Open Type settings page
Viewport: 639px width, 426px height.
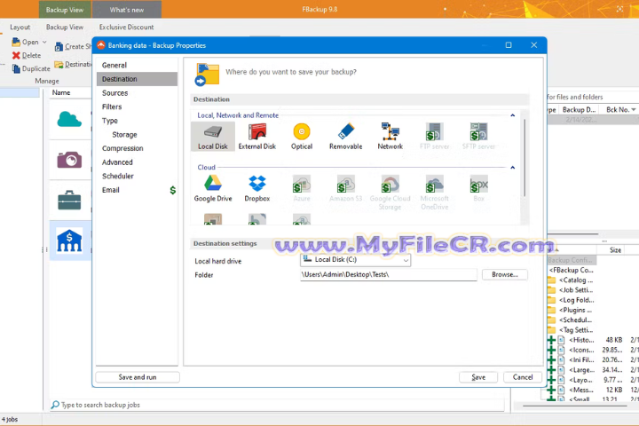click(137, 121)
